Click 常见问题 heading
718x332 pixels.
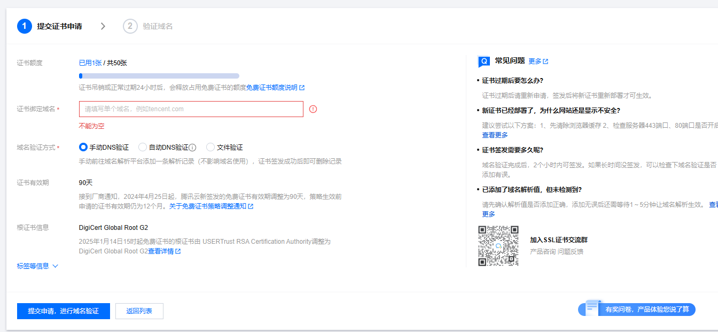click(510, 61)
